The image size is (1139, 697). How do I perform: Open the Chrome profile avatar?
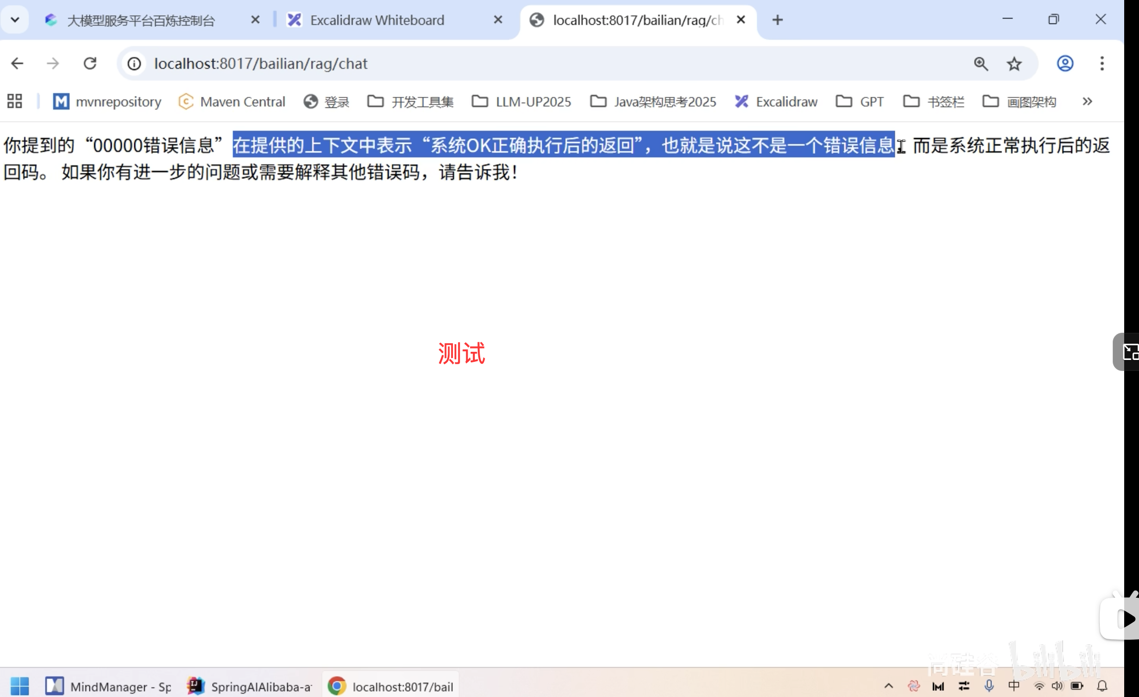click(1065, 63)
